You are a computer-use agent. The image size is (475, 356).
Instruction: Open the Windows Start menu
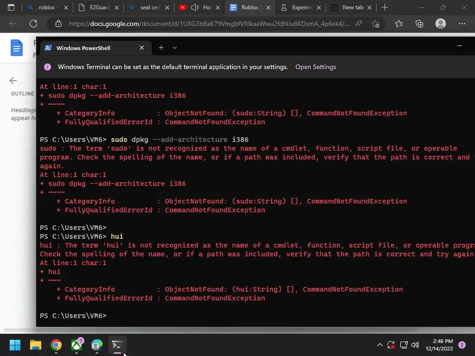(15, 345)
